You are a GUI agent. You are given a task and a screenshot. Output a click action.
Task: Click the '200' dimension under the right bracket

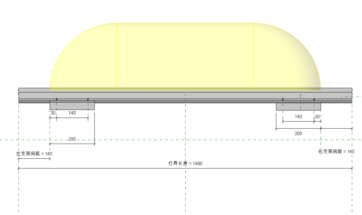tap(298, 133)
